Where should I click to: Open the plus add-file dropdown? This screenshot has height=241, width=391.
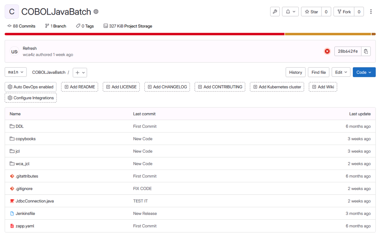80,73
